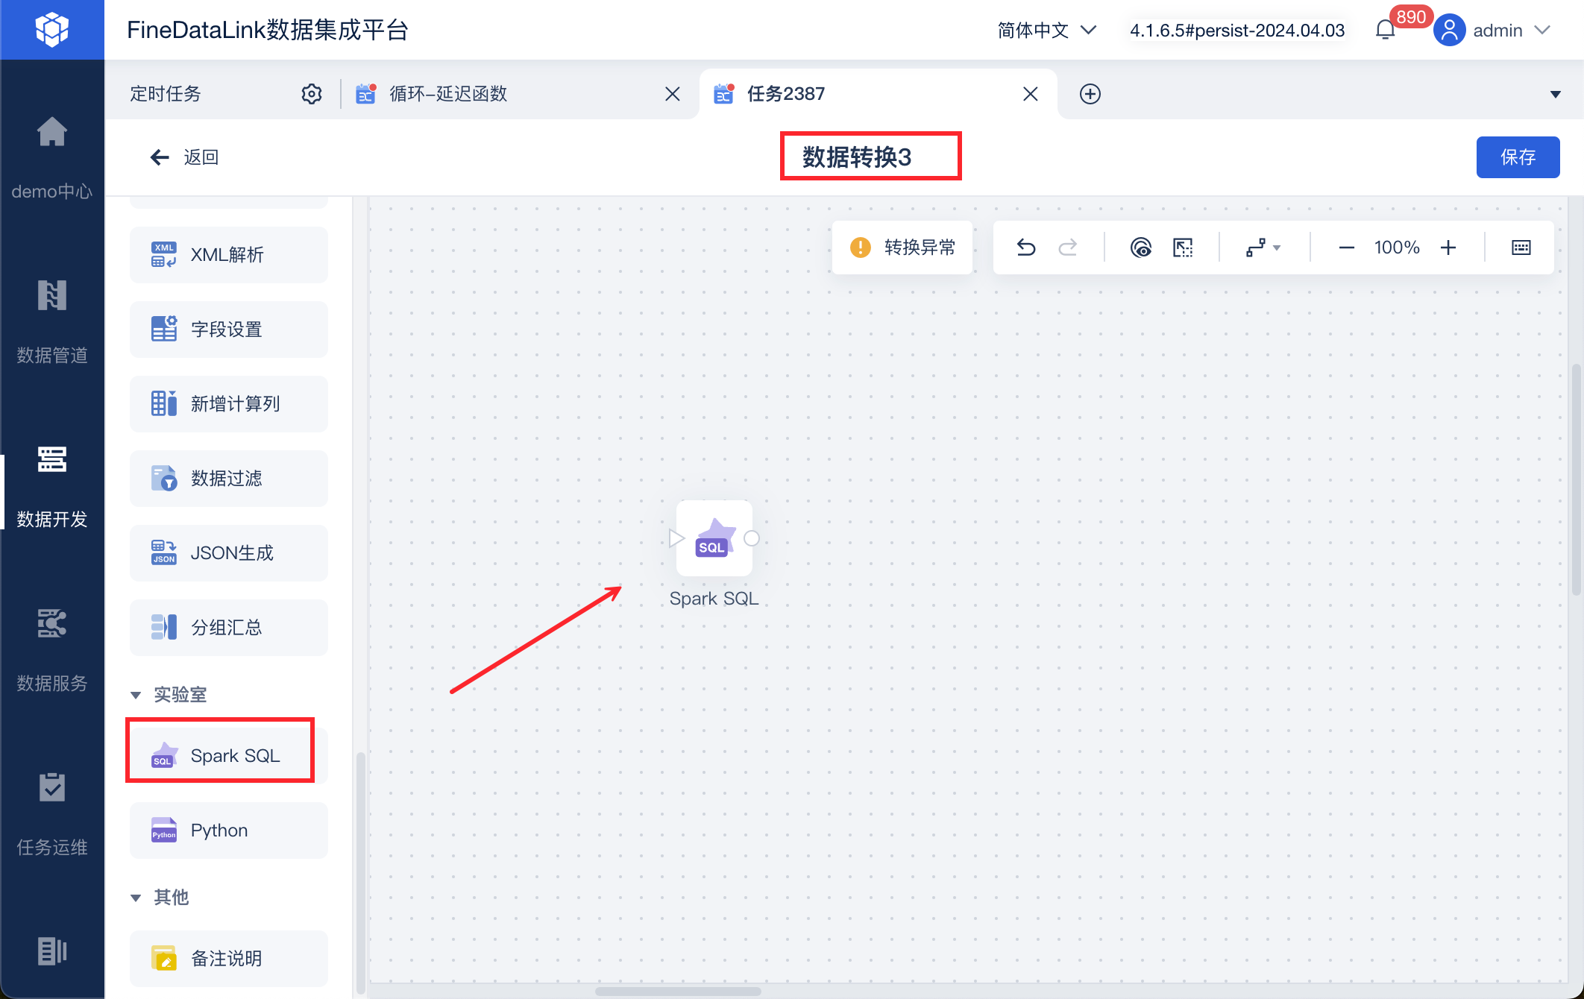Open the gear settings beside 定时任务

[312, 94]
